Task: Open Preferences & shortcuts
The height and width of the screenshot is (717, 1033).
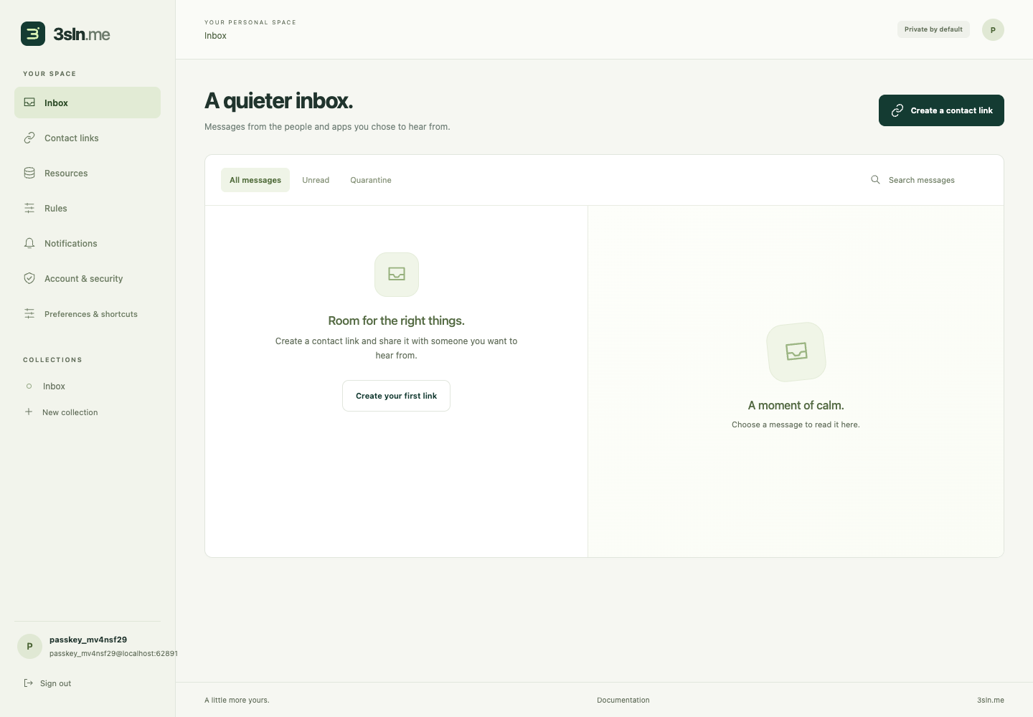Action: [88, 313]
